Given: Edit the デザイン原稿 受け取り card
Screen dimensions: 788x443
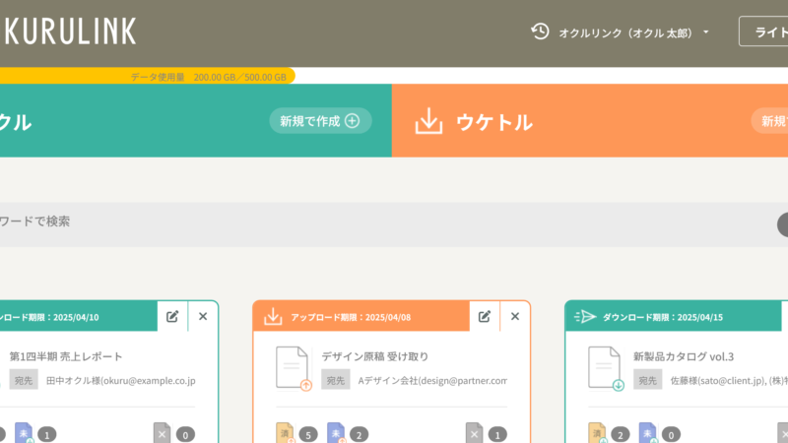Looking at the screenshot, I should coord(485,316).
